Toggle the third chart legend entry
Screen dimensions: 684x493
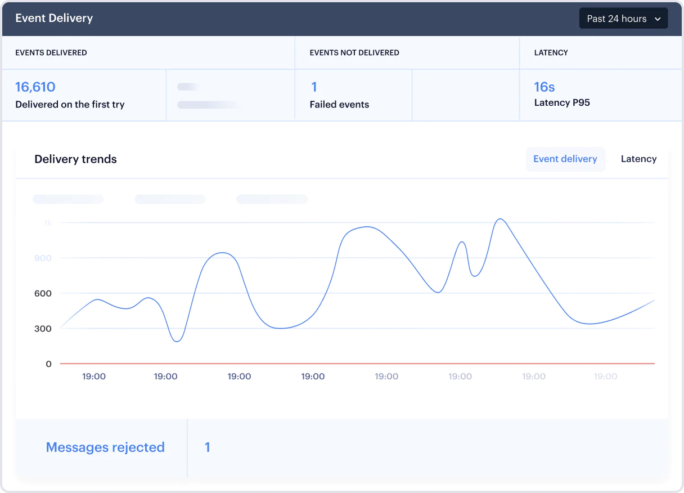tap(272, 199)
